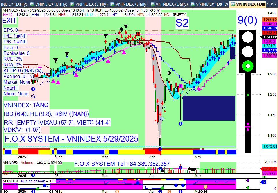Click blue circle 1 marker at April low
Screen dimensions: 278x193
pyautogui.click(x=160, y=149)
